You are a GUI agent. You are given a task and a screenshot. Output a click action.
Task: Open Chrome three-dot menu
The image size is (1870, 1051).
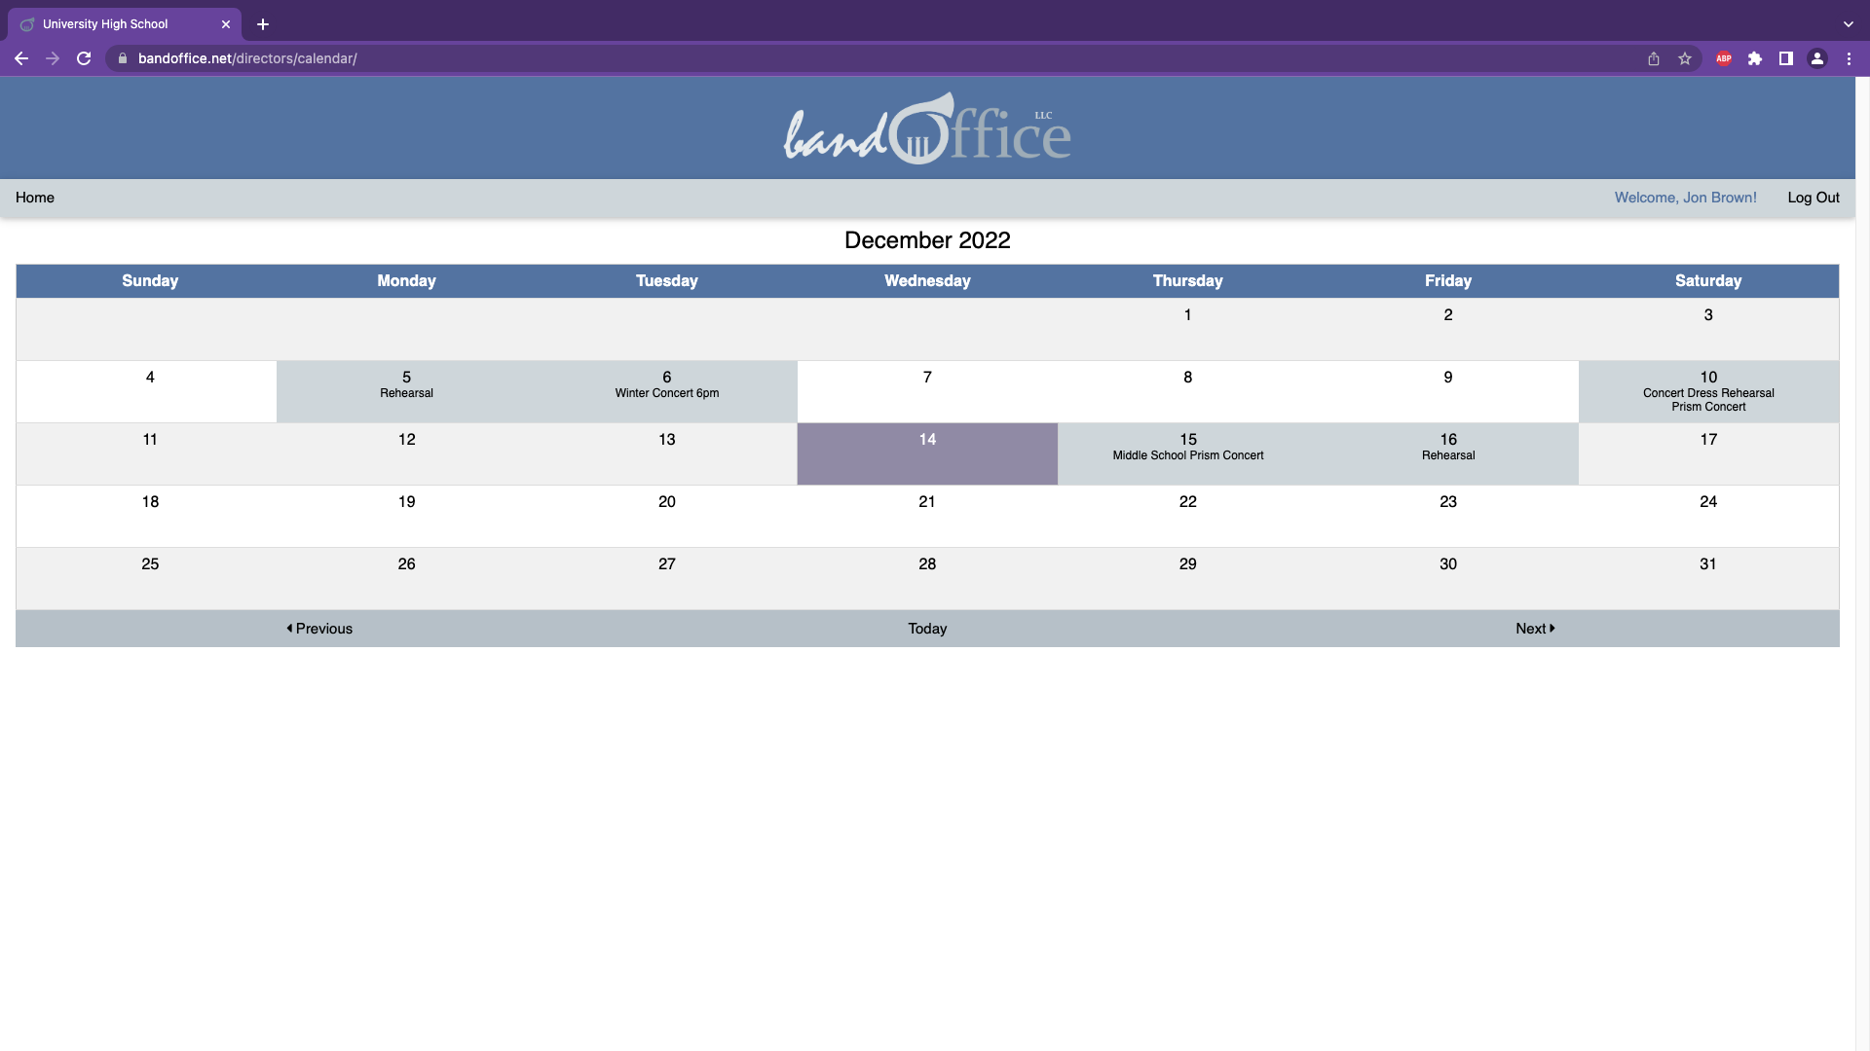point(1849,58)
